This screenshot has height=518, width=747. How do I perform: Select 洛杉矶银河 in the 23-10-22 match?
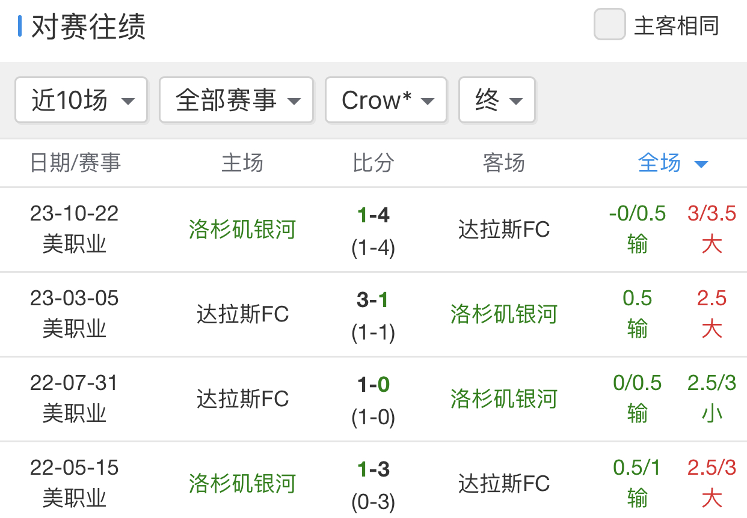coord(242,230)
